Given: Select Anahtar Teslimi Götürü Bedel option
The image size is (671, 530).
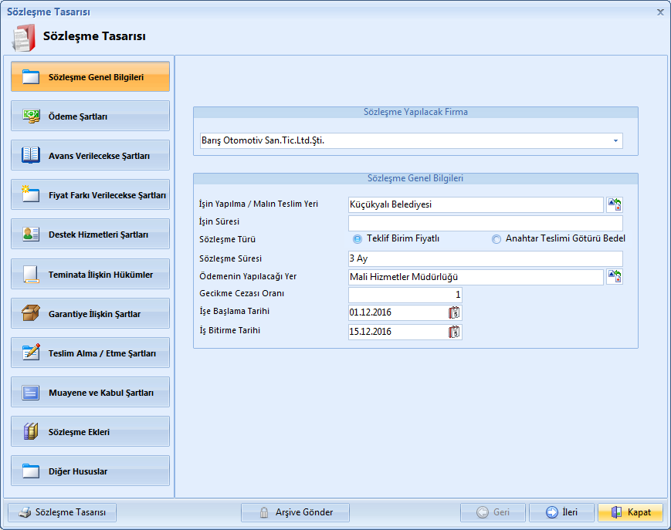Looking at the screenshot, I should coord(496,239).
